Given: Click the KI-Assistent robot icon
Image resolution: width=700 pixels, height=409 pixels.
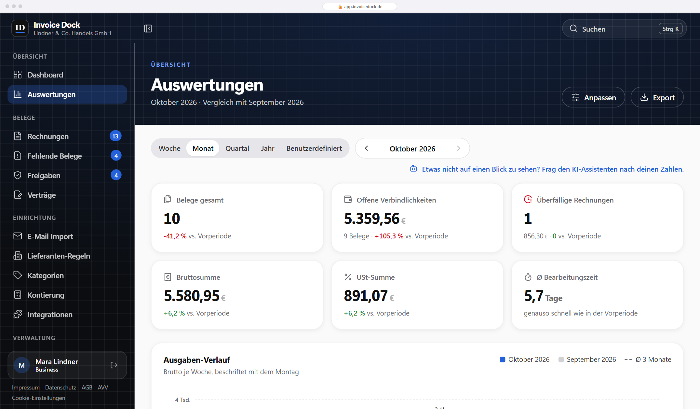Looking at the screenshot, I should [x=413, y=169].
